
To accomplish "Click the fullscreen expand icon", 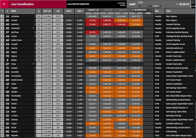I will pyautogui.click(x=193, y=2).
